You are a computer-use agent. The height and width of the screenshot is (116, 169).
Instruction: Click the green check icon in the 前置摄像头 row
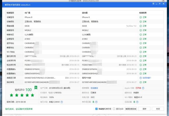pos(141,73)
